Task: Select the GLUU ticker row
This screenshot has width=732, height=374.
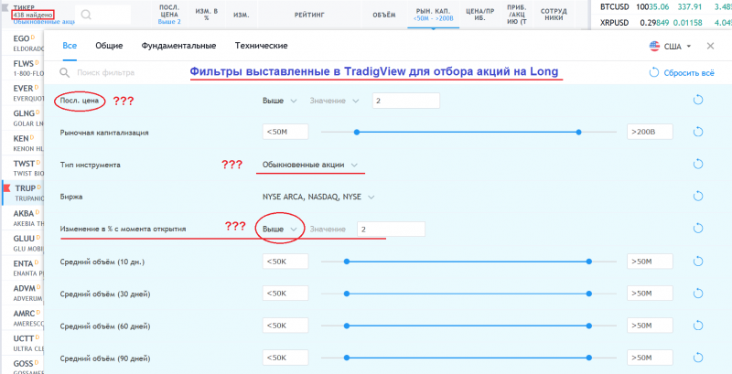Action: click(22, 243)
